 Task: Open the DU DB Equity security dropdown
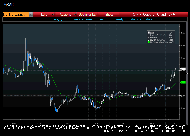click(31, 14)
